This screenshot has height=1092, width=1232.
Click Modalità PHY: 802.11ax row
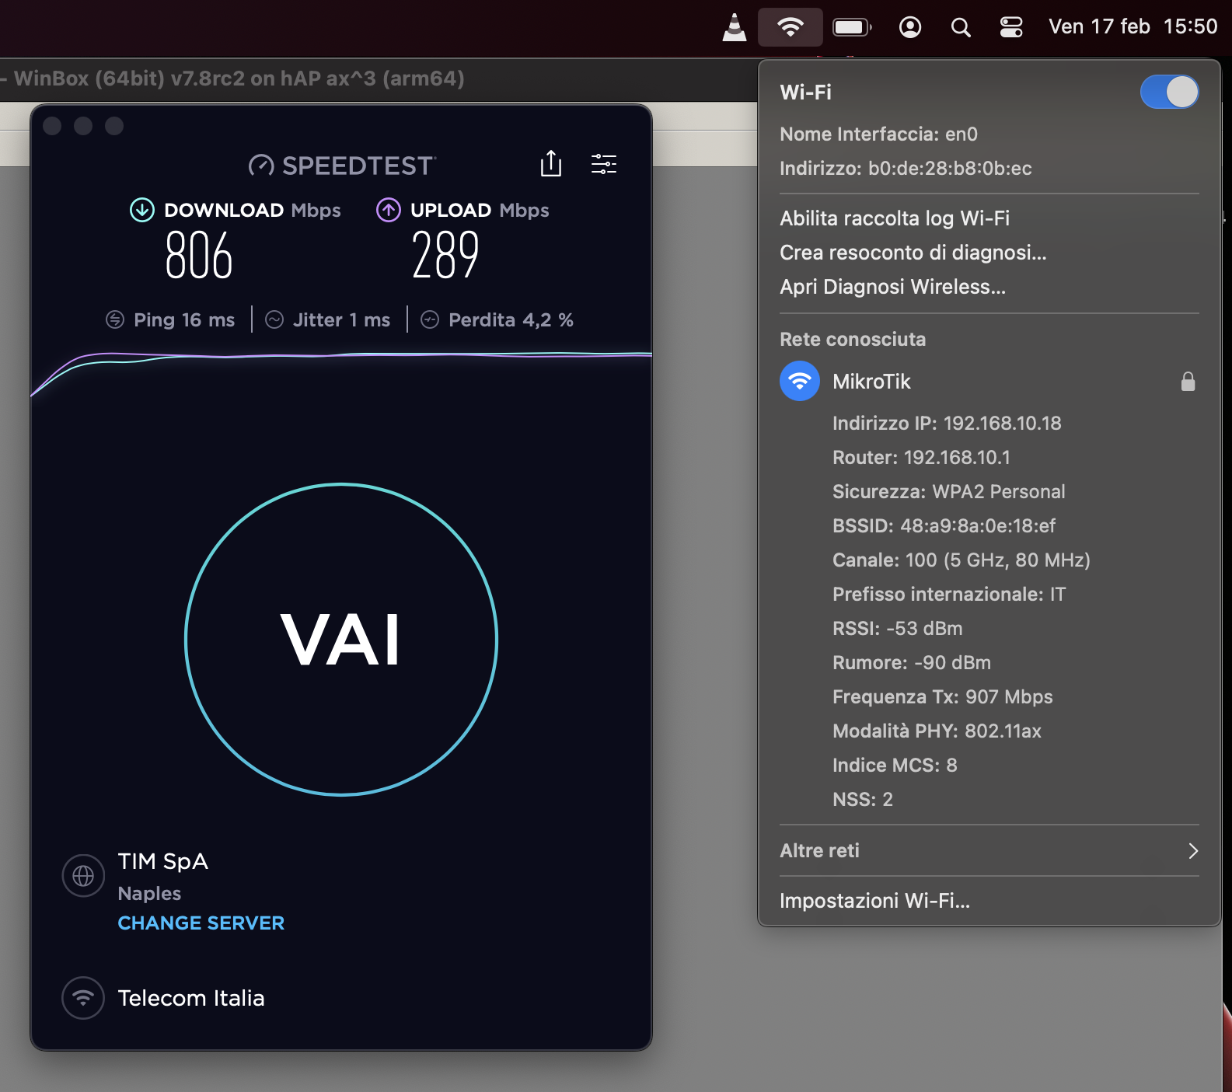click(937, 731)
